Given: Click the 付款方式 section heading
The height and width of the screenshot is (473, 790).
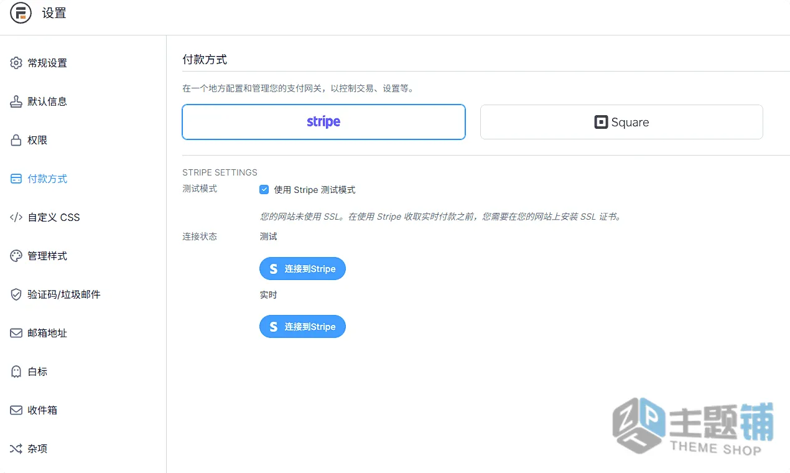Looking at the screenshot, I should coord(205,60).
